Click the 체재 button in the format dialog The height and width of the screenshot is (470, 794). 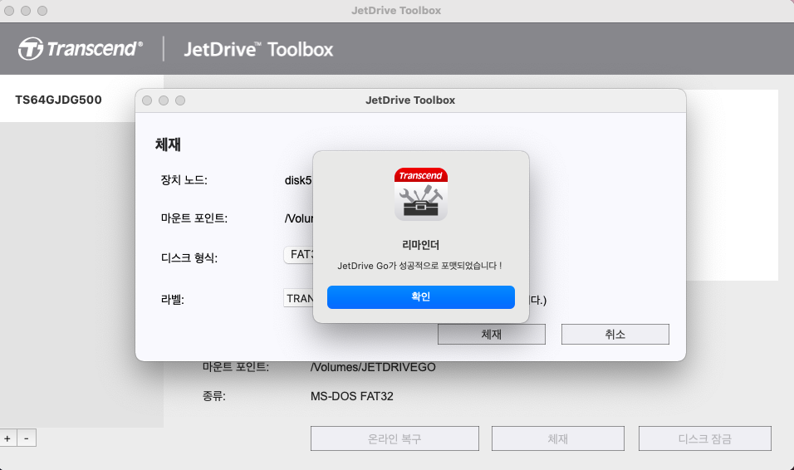[x=491, y=335]
